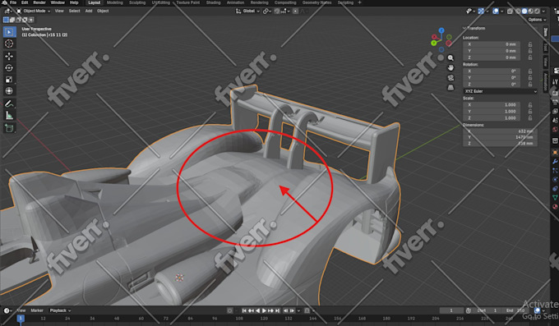Click the current frame number field
Viewport: 559px width, 326px height.
(451, 310)
